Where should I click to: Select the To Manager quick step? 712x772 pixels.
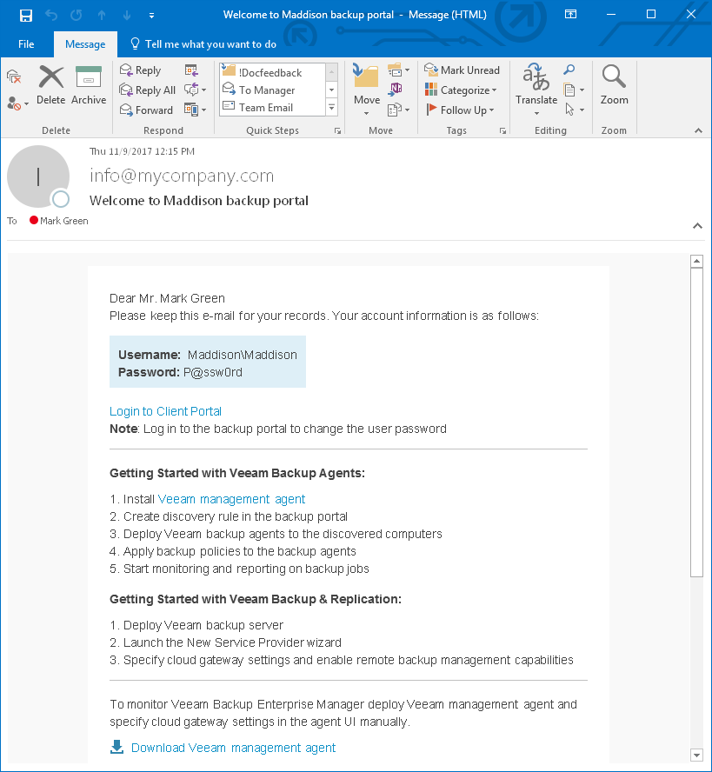click(x=272, y=90)
